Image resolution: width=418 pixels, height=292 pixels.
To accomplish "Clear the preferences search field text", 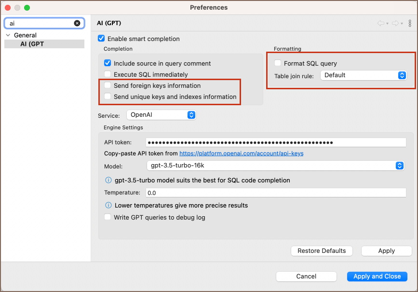I will (77, 23).
